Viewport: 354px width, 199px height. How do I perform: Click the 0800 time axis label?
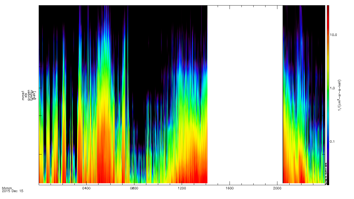[x=134, y=188]
